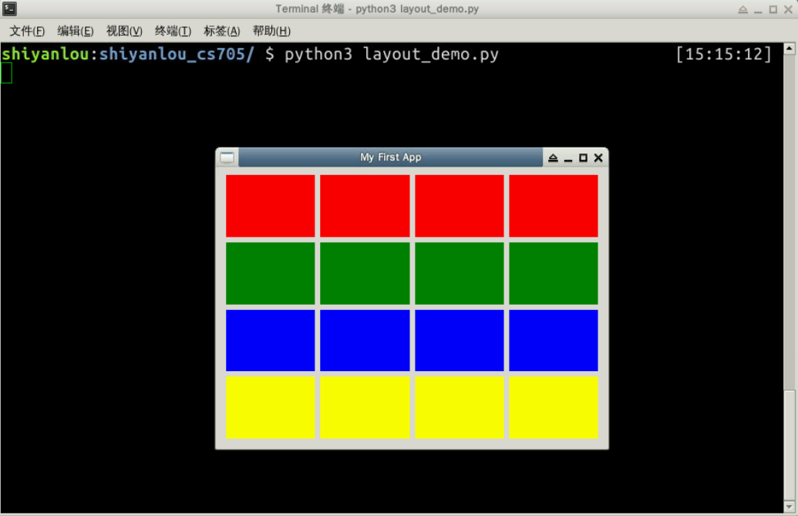Open the 帮助(H) menu
798x516 pixels.
[x=271, y=31]
